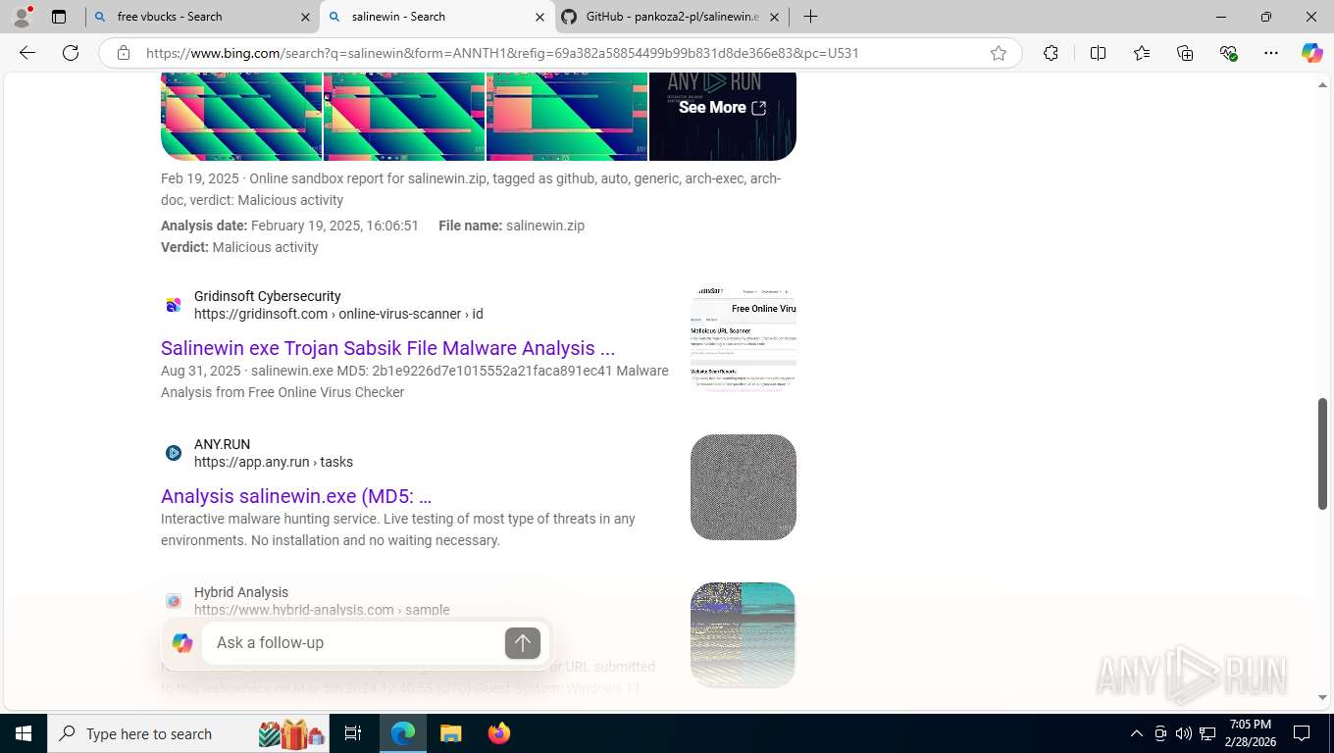Open Browser essentials heart icon
The width and height of the screenshot is (1334, 753).
(x=1228, y=53)
